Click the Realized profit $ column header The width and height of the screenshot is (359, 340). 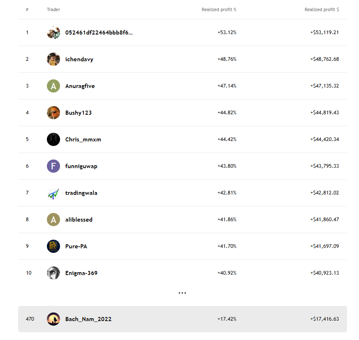(322, 9)
